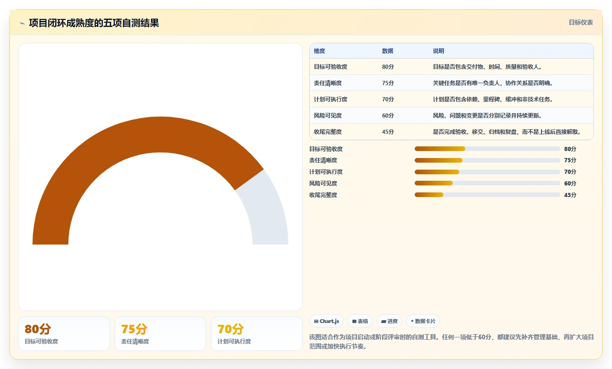This screenshot has height=369, width=612.
Task: Click the 计划可执行度 progress bar
Action: pyautogui.click(x=488, y=172)
